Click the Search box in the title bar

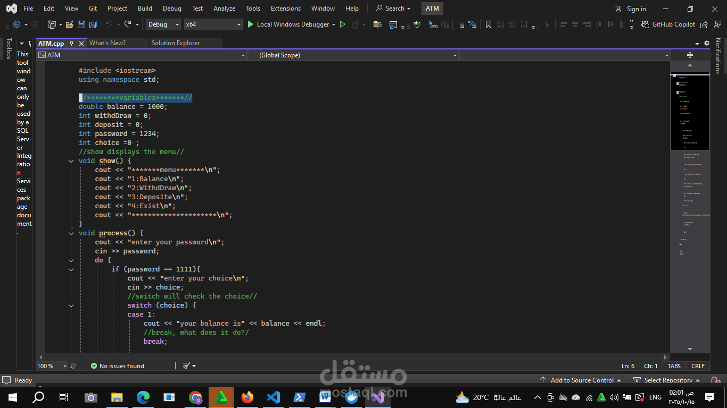point(394,8)
